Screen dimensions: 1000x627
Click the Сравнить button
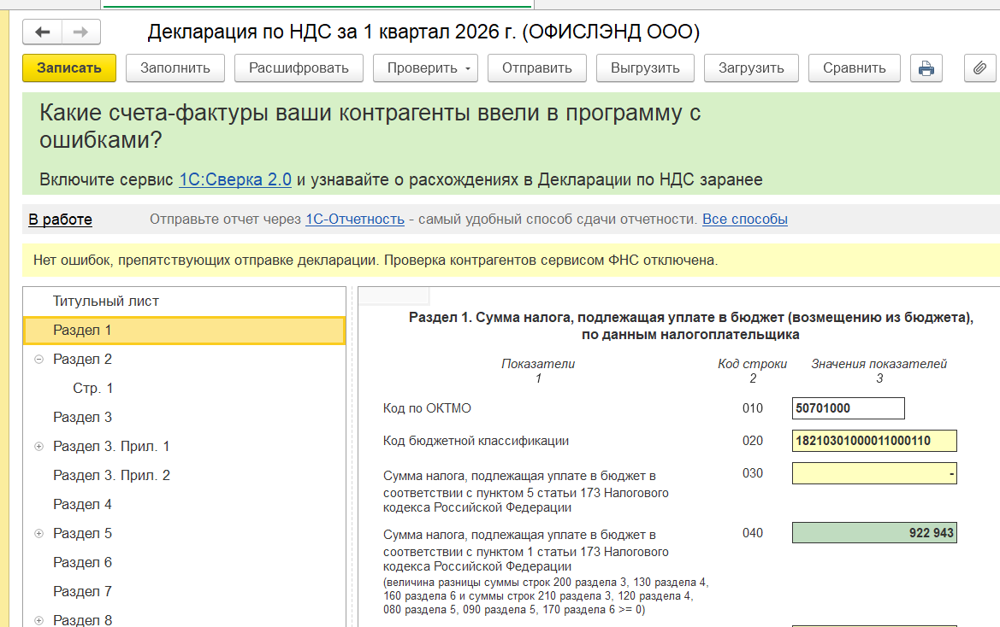pyautogui.click(x=855, y=68)
